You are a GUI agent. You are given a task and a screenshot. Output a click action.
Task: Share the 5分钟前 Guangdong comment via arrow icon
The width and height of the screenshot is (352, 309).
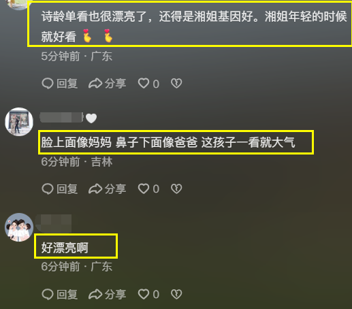click(95, 83)
